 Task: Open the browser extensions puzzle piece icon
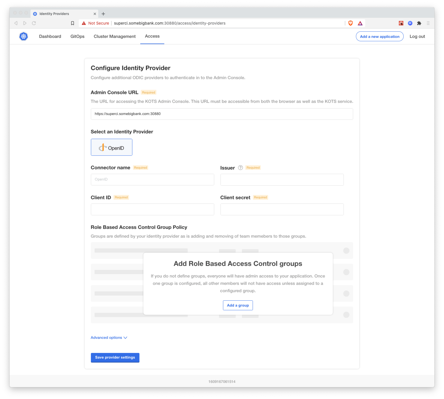tap(419, 23)
